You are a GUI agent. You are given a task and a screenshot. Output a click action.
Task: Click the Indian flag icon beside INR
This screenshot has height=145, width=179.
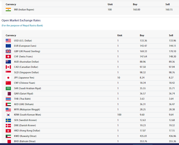(8, 10)
